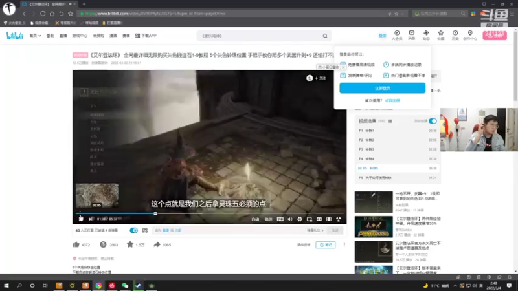Open 赛事 in the top navigation
518x291 pixels.
click(x=126, y=36)
